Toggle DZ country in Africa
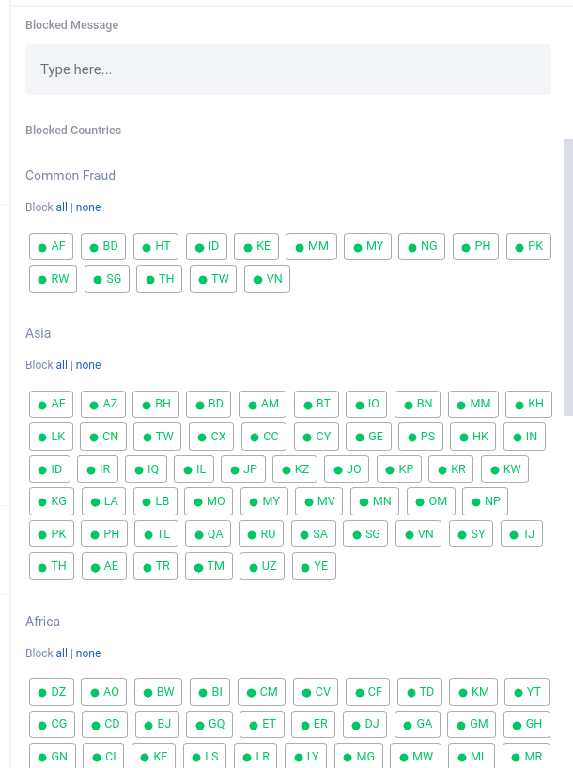The height and width of the screenshot is (768, 573). click(x=52, y=692)
